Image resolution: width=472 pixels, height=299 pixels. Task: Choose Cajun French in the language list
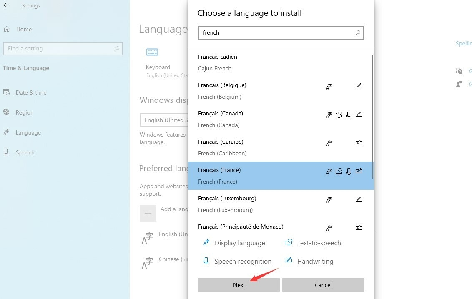259,62
